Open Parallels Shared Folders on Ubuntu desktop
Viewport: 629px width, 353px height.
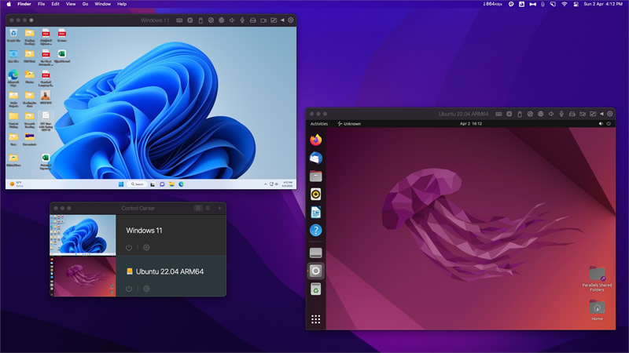(597, 278)
